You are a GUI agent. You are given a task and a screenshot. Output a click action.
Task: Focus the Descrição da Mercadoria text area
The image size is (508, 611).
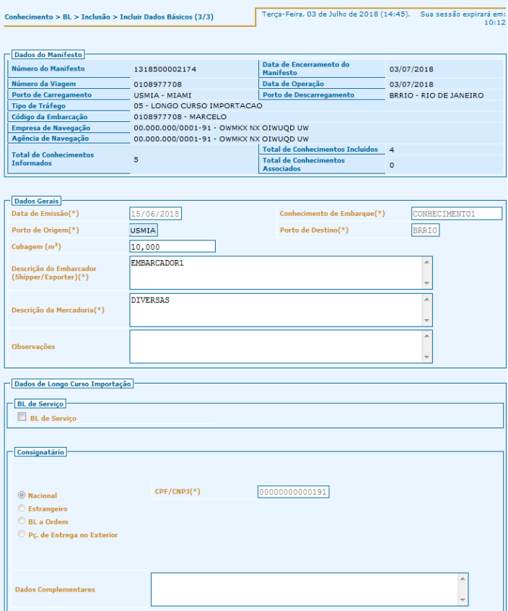point(275,310)
